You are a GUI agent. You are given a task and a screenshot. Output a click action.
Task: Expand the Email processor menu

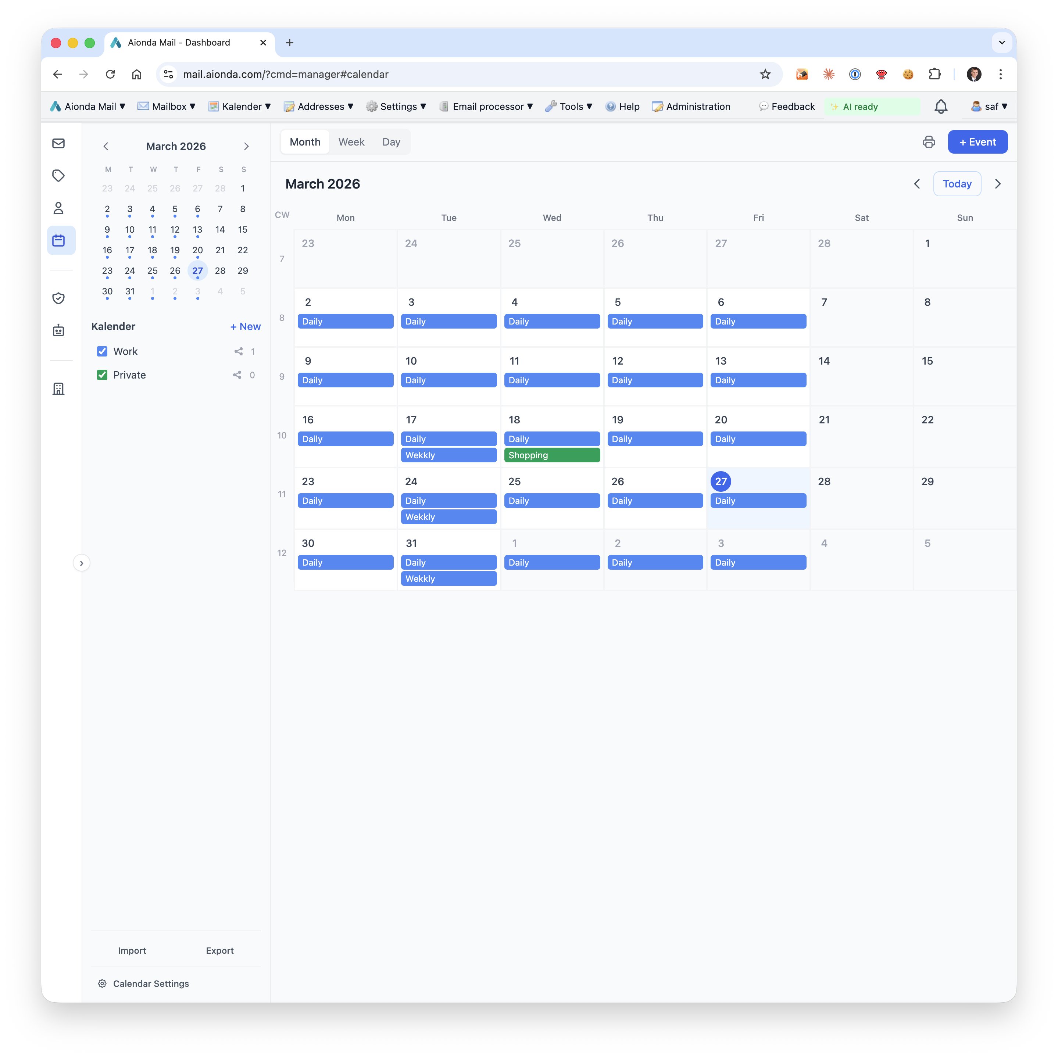pos(486,107)
